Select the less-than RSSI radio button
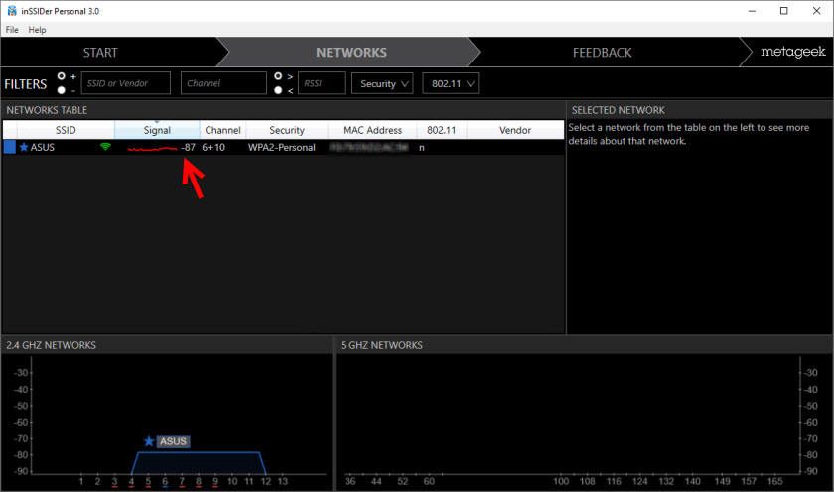 tap(278, 90)
